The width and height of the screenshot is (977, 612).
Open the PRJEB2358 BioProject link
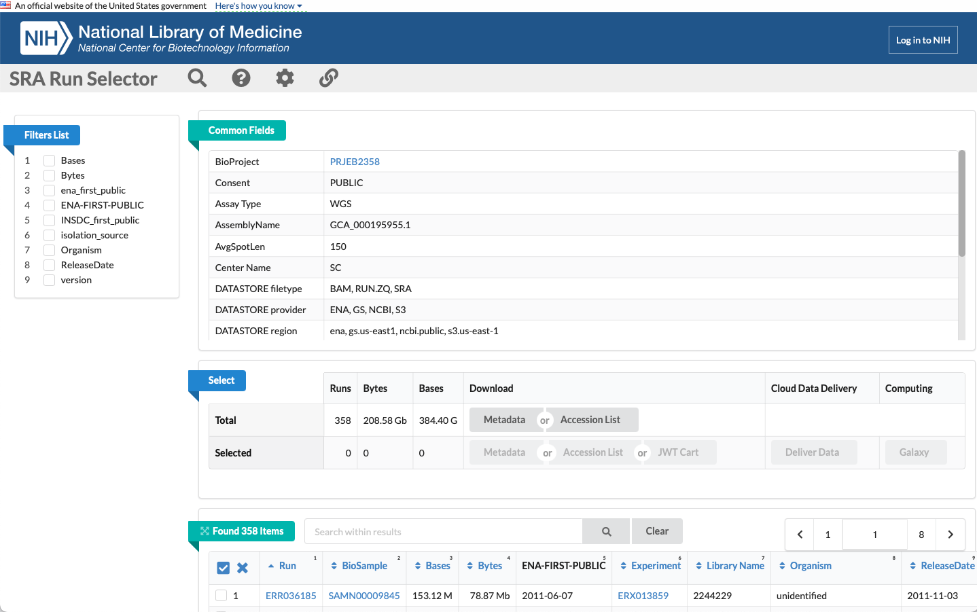(x=355, y=162)
